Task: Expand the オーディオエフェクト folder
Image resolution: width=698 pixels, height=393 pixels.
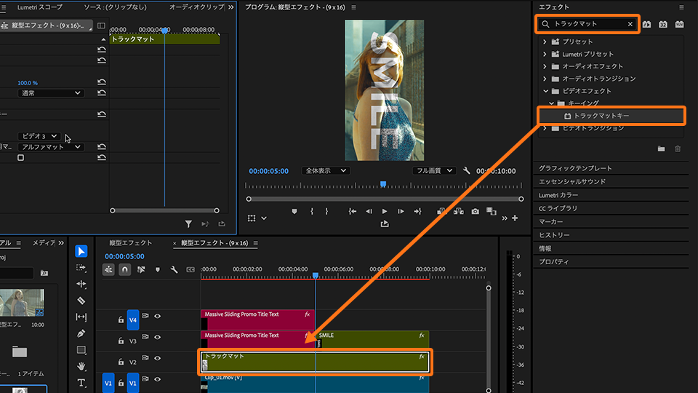Action: point(545,66)
